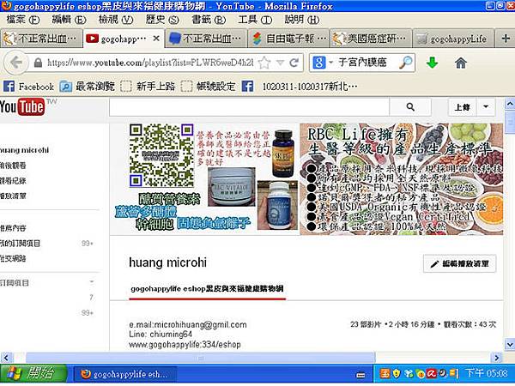This screenshot has height=386, width=515.
Task: Open huang microhi in the sidebar
Action: tap(24, 150)
